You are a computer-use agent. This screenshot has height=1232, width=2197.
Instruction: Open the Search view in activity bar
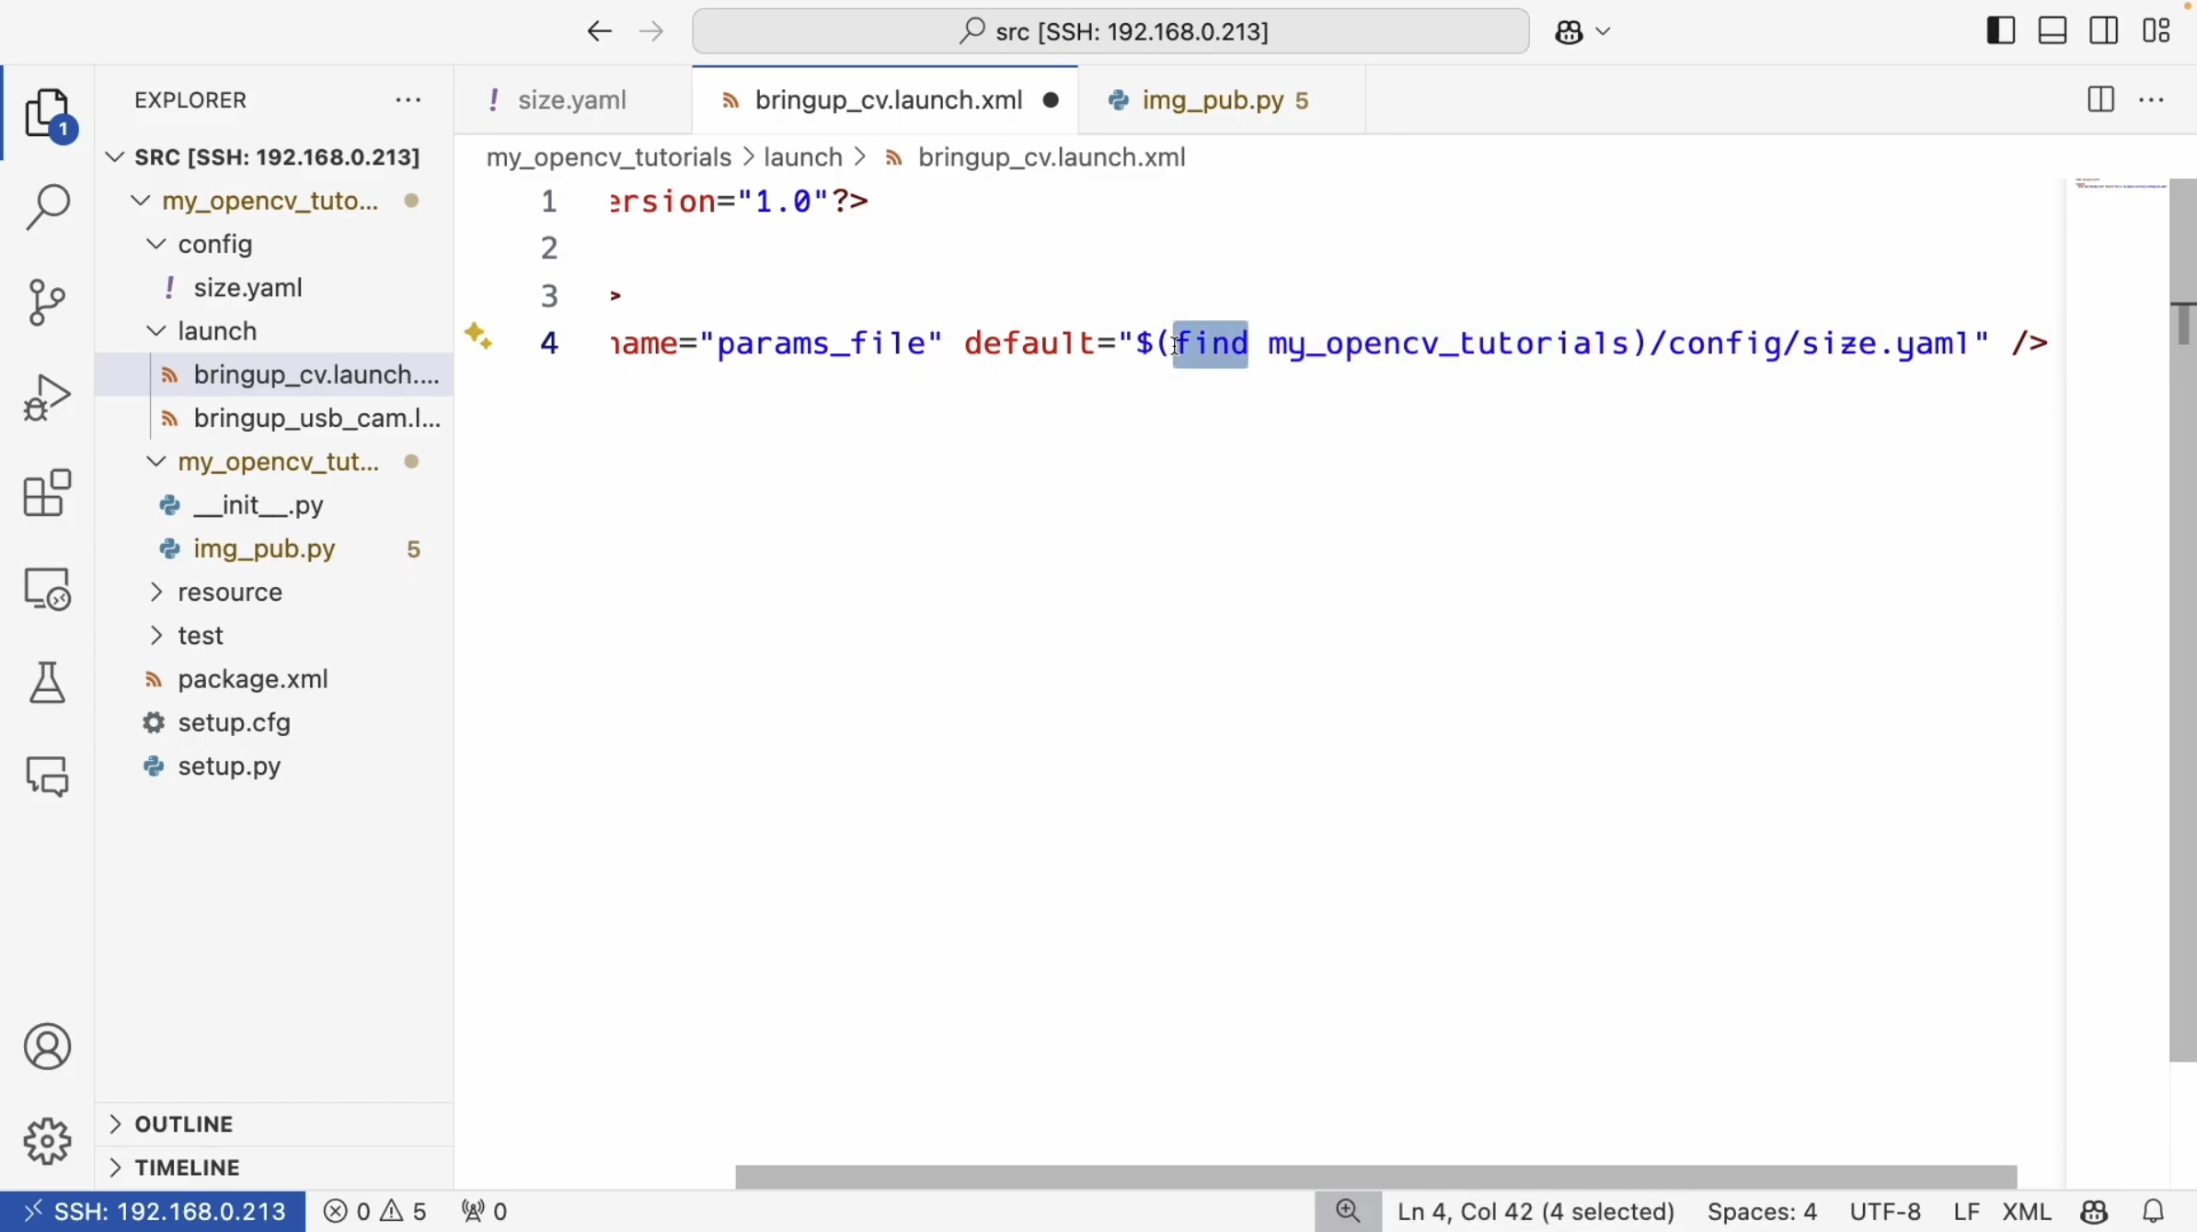pos(48,207)
